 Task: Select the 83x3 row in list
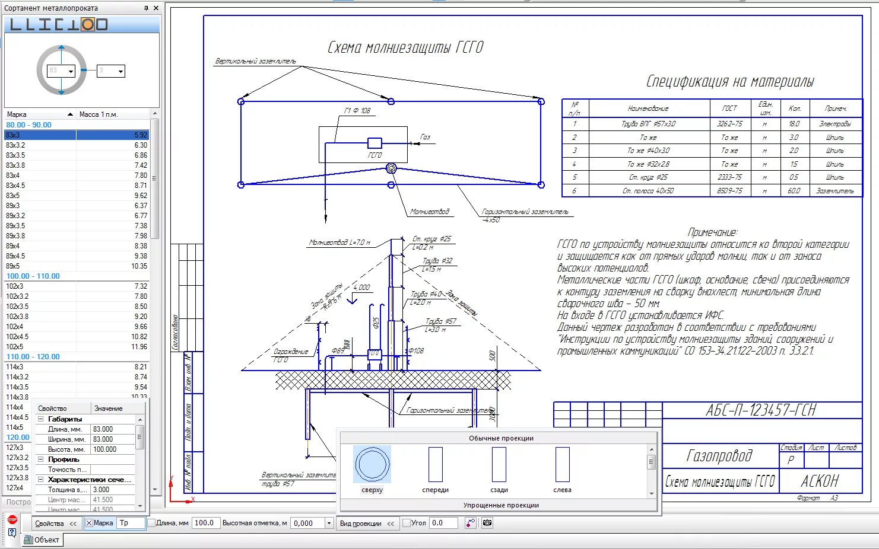tap(77, 135)
